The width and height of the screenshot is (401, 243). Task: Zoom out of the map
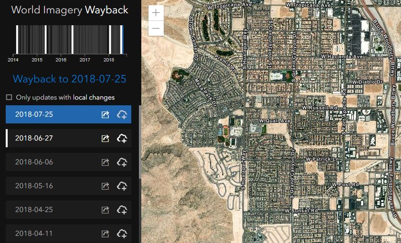pyautogui.click(x=156, y=29)
